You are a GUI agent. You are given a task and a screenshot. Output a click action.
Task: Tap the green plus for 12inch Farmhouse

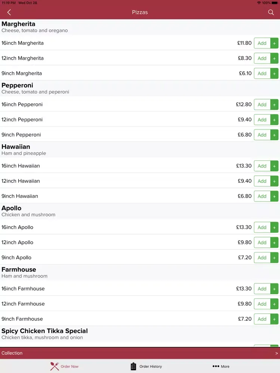tap(274, 304)
